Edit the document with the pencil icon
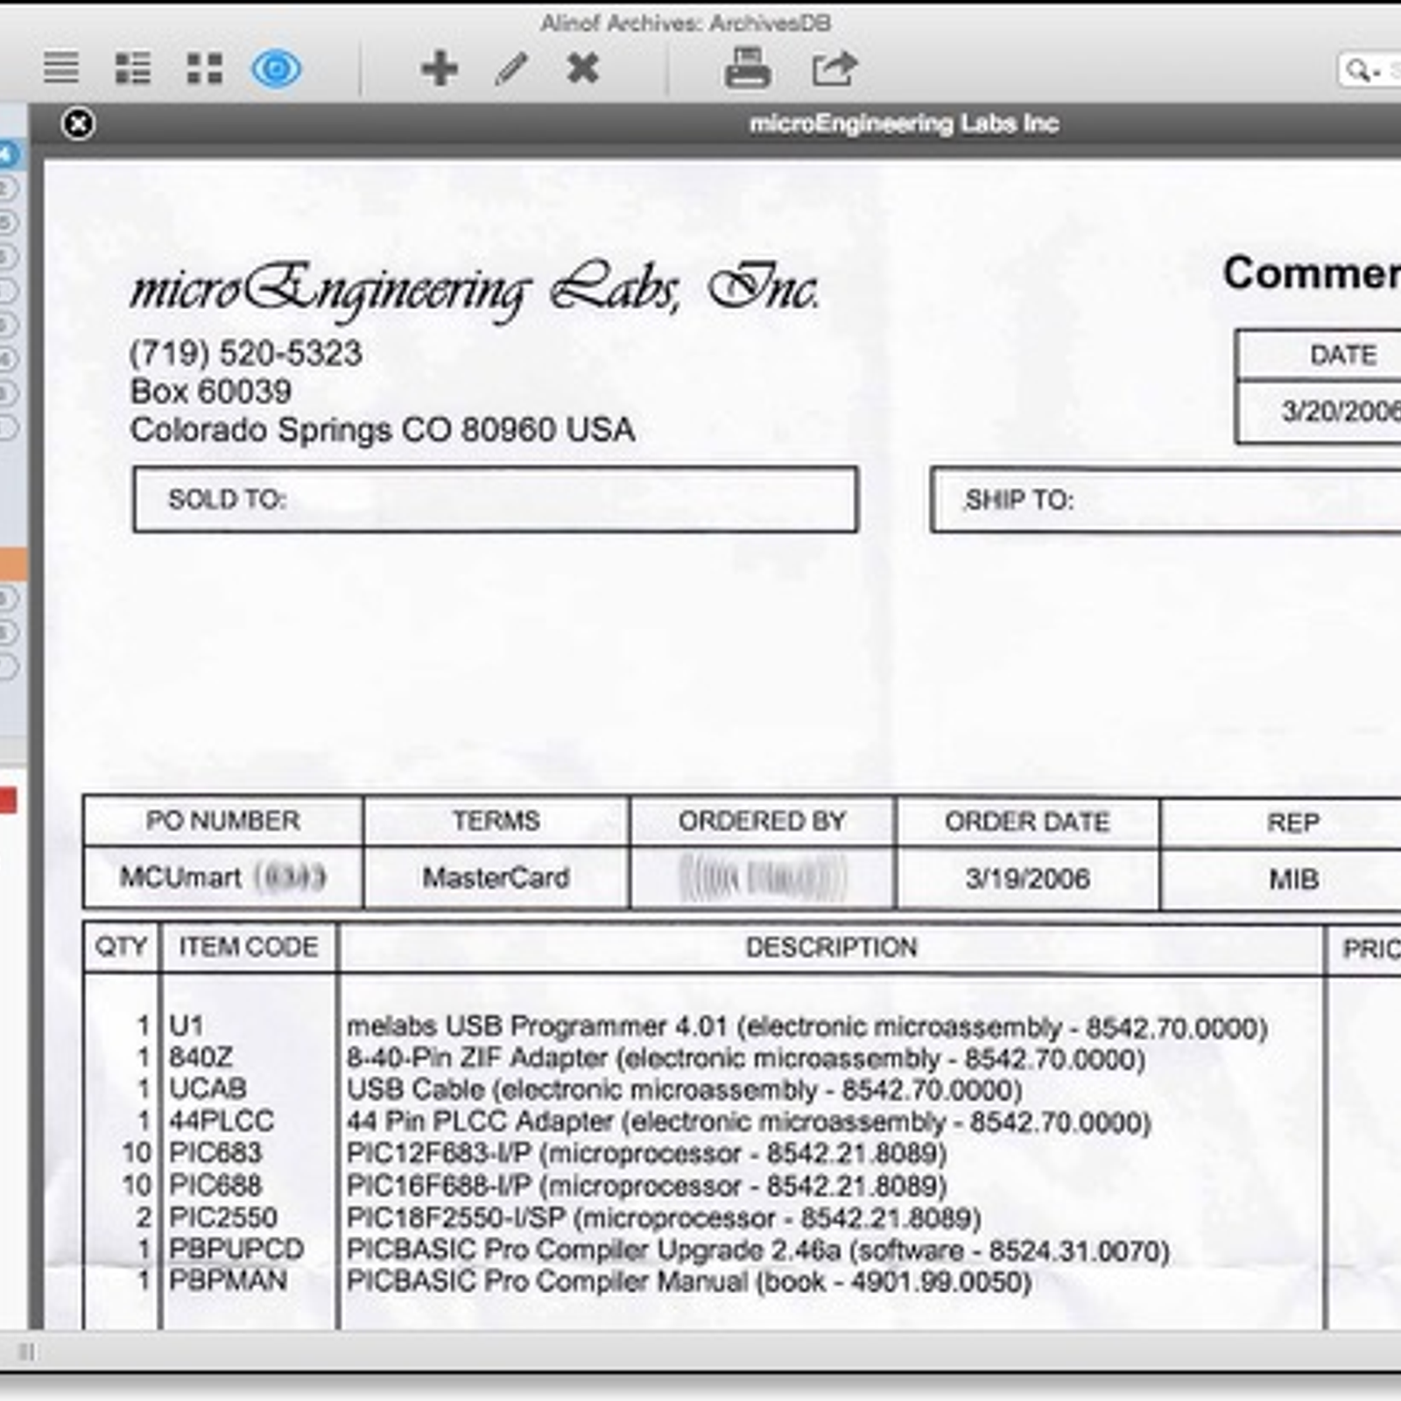This screenshot has width=1401, height=1401. (511, 67)
